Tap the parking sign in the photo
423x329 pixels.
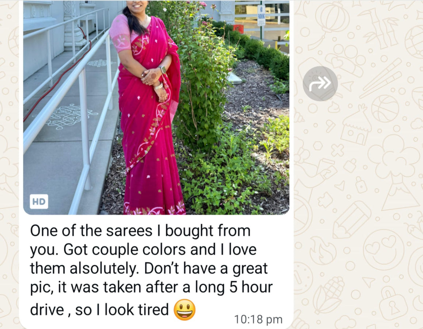click(261, 15)
